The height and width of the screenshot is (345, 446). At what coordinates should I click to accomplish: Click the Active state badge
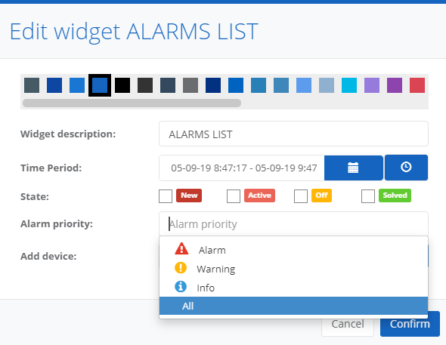pyautogui.click(x=259, y=196)
